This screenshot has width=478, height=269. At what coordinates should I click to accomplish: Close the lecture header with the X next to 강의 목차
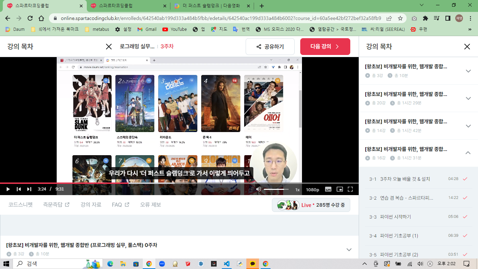point(109,47)
